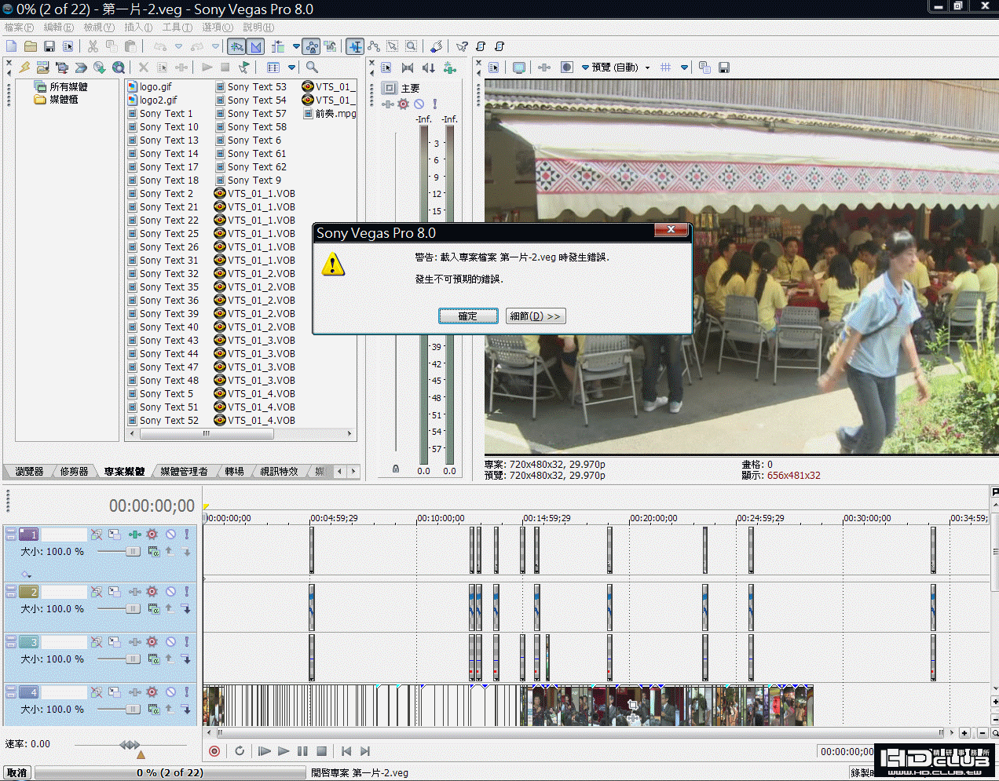Screen dimensions: 999x781
Task: Toggle preview overlays grid icon
Action: coord(666,68)
